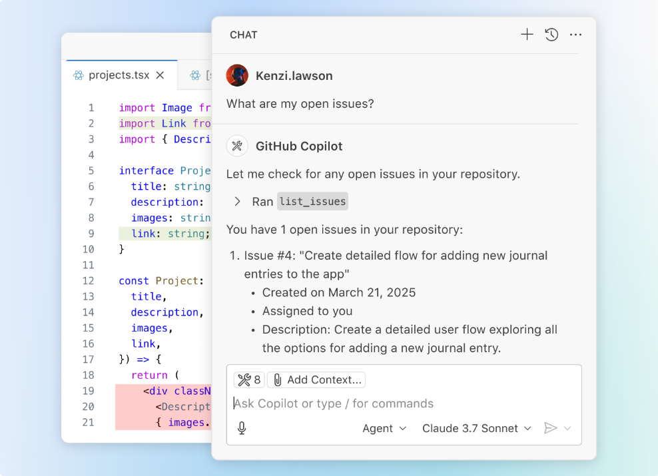Click 'You have 1 open issues' sentence
This screenshot has height=476, width=658.
344,230
